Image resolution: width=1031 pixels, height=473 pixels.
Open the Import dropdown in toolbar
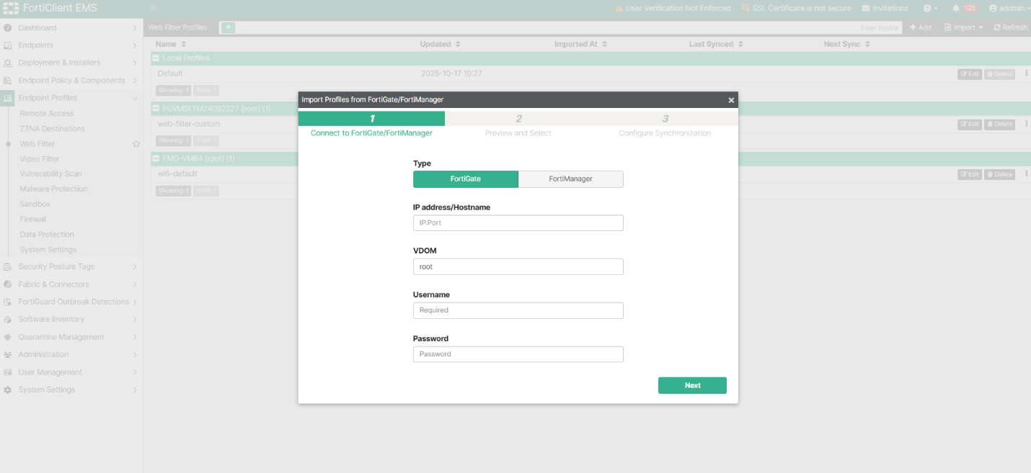click(963, 27)
